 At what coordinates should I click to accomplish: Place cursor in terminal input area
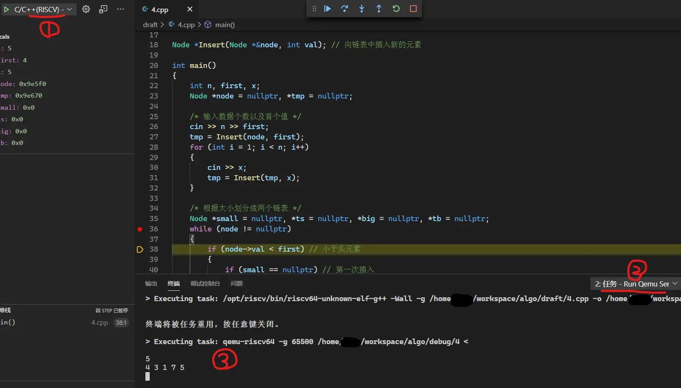coord(148,376)
